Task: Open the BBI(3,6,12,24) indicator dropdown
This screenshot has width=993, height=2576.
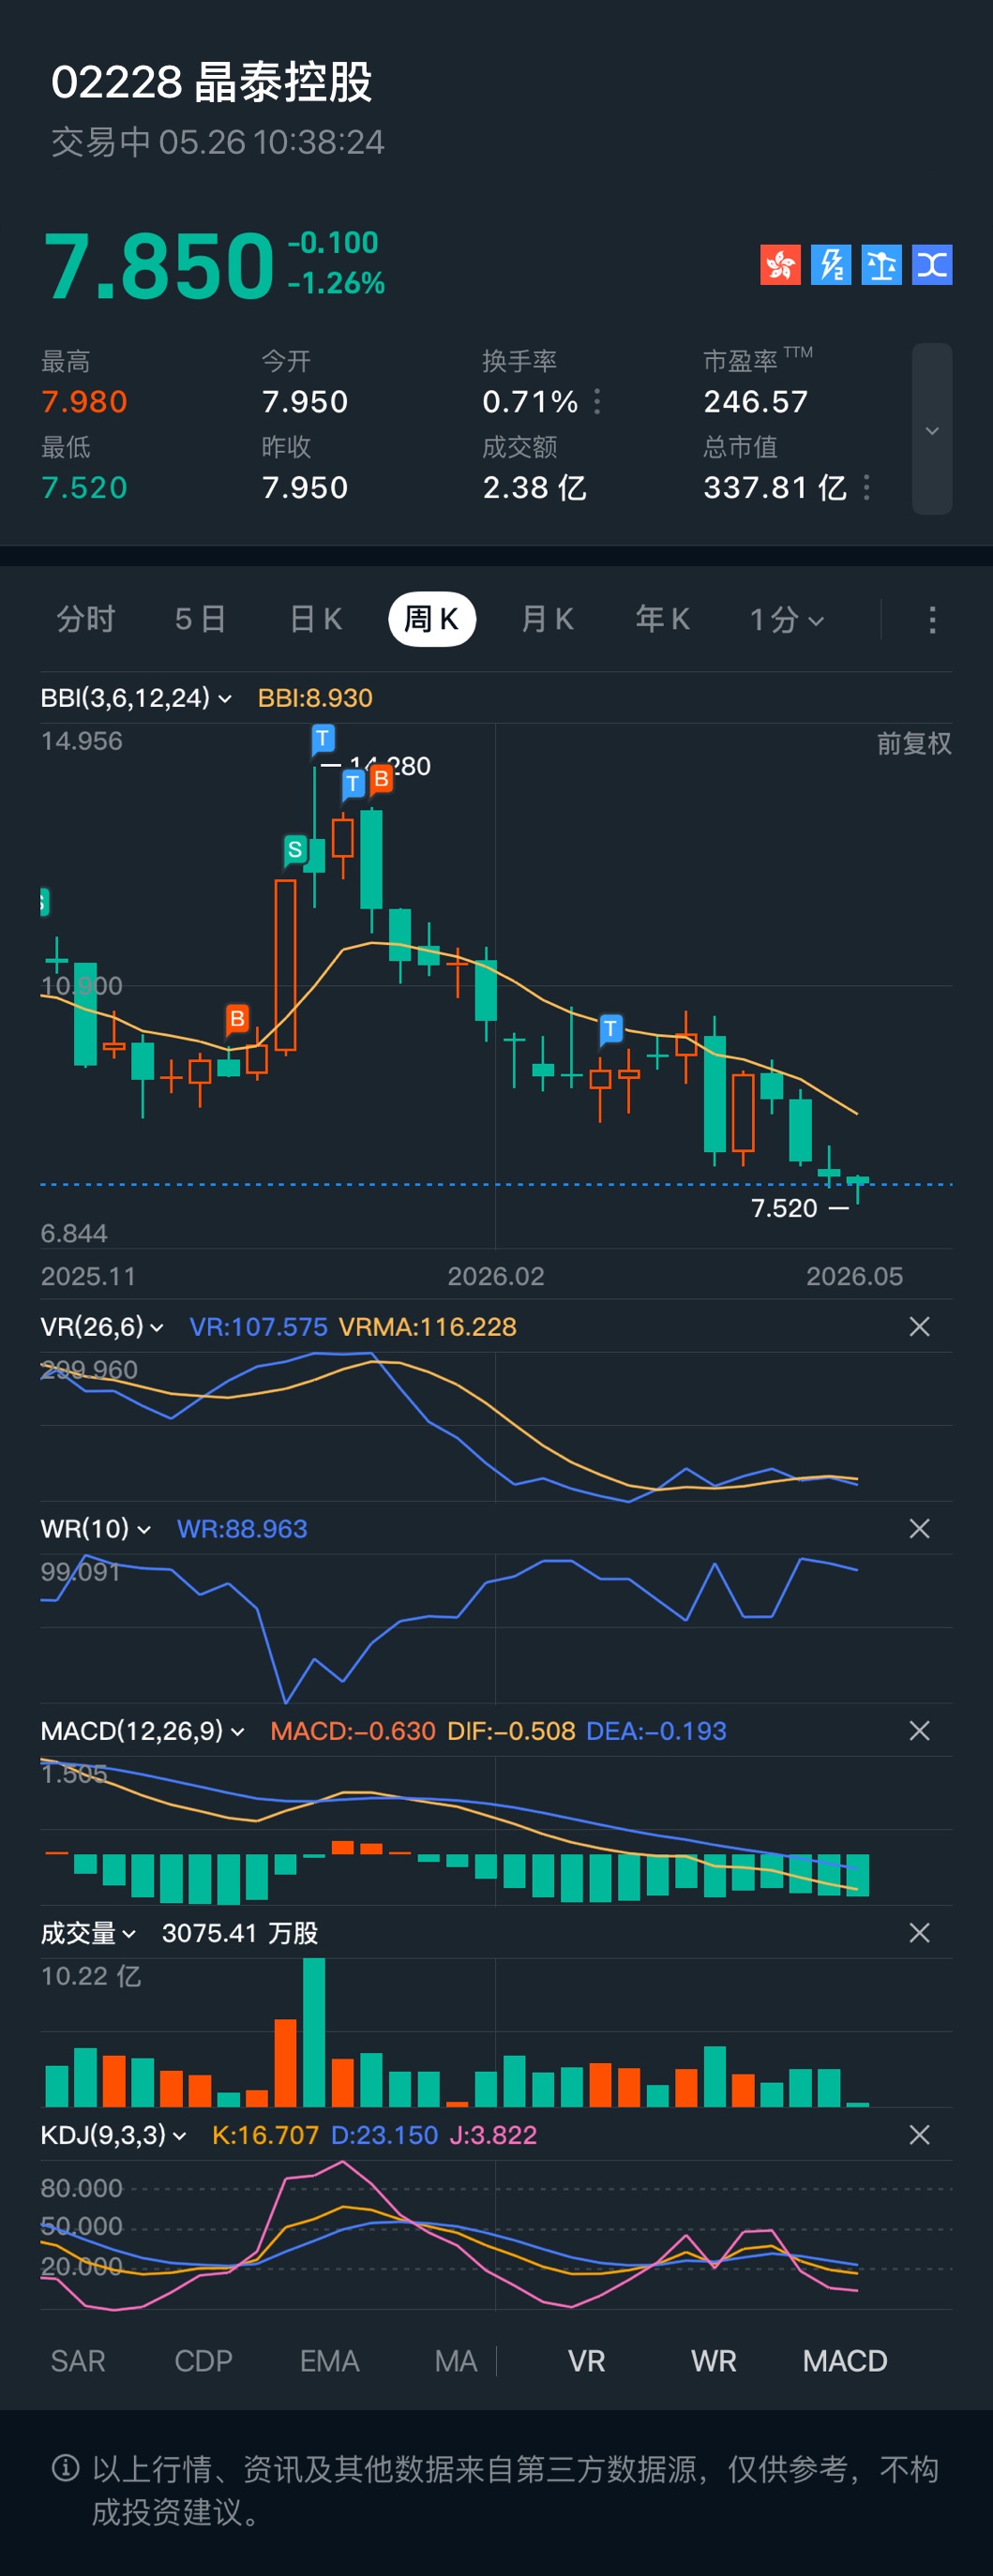Action: (x=136, y=698)
